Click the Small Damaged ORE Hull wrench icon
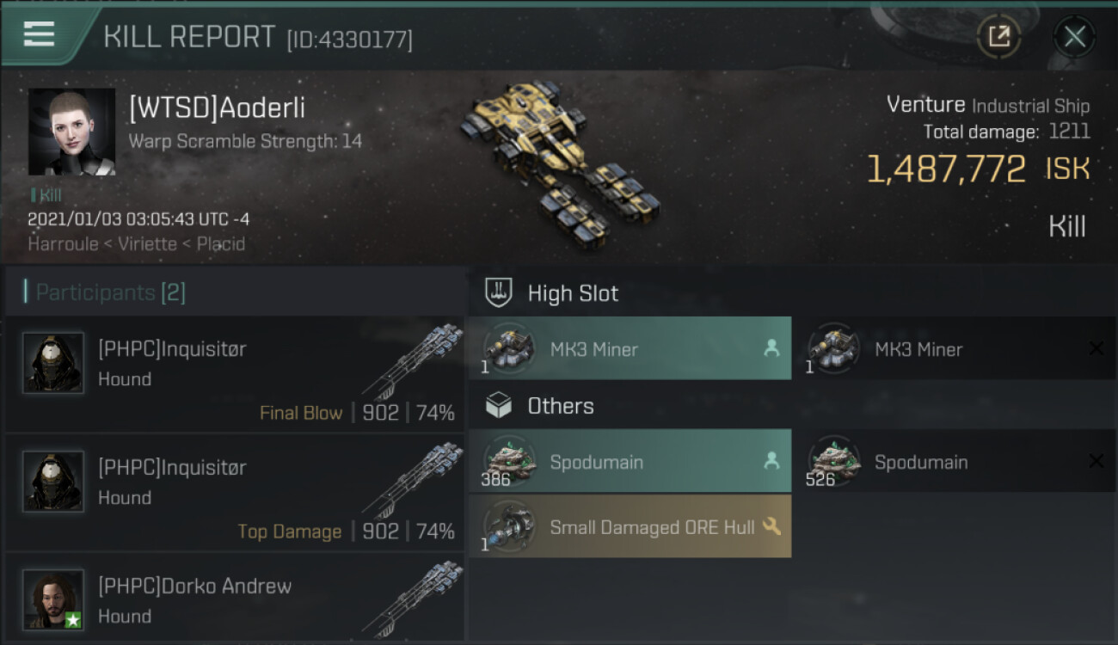1118x645 pixels. [771, 526]
